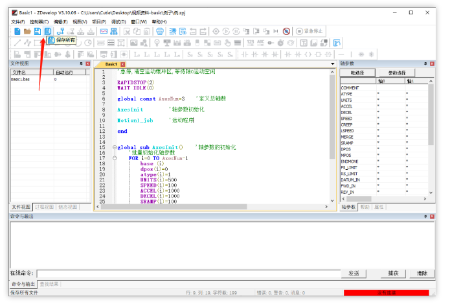Click the blue icon ending the second toolbar

click(x=337, y=43)
